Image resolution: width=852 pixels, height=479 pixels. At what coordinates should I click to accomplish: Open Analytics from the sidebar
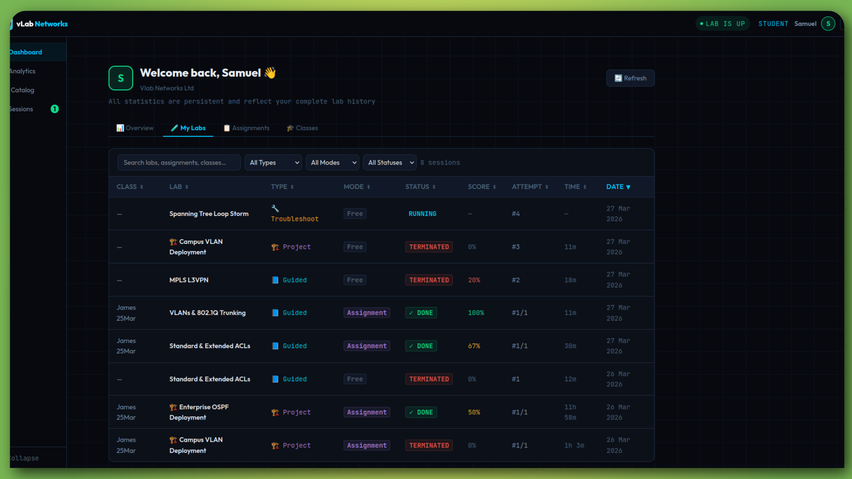(x=23, y=71)
